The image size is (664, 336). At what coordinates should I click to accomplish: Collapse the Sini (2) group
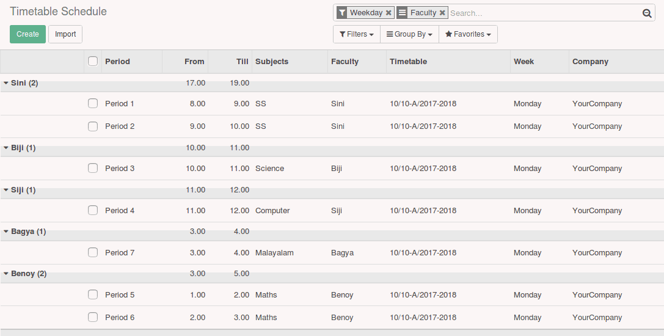(21, 83)
